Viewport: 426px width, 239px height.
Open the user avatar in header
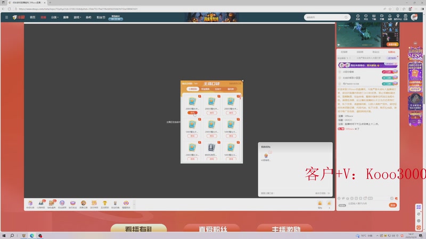[414, 17]
